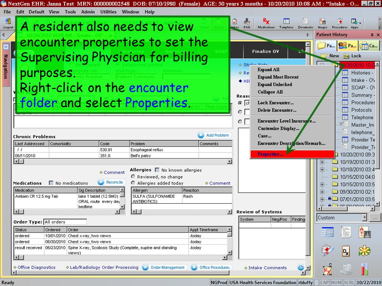Open the Lab/Radiology Order Processing link

(104, 267)
